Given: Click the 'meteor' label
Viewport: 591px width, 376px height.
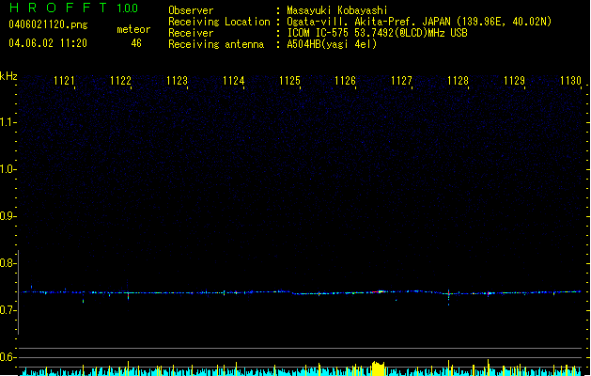Looking at the screenshot, I should [133, 29].
